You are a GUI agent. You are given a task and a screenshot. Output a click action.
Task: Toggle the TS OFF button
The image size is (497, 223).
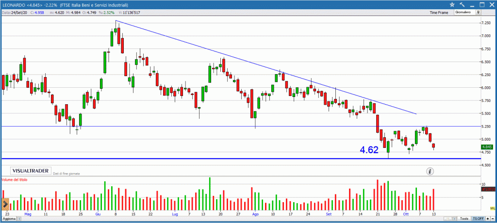[478, 219]
